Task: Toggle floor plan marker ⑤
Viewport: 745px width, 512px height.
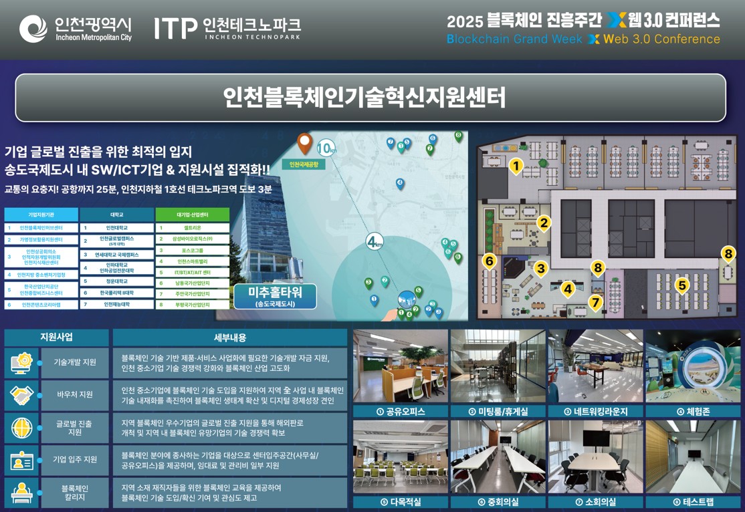Action: click(681, 285)
